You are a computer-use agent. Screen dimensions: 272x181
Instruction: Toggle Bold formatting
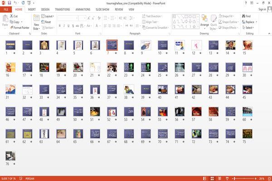(60, 26)
